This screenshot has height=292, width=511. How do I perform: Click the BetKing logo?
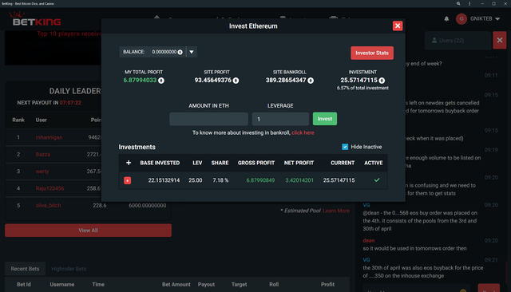35,19
